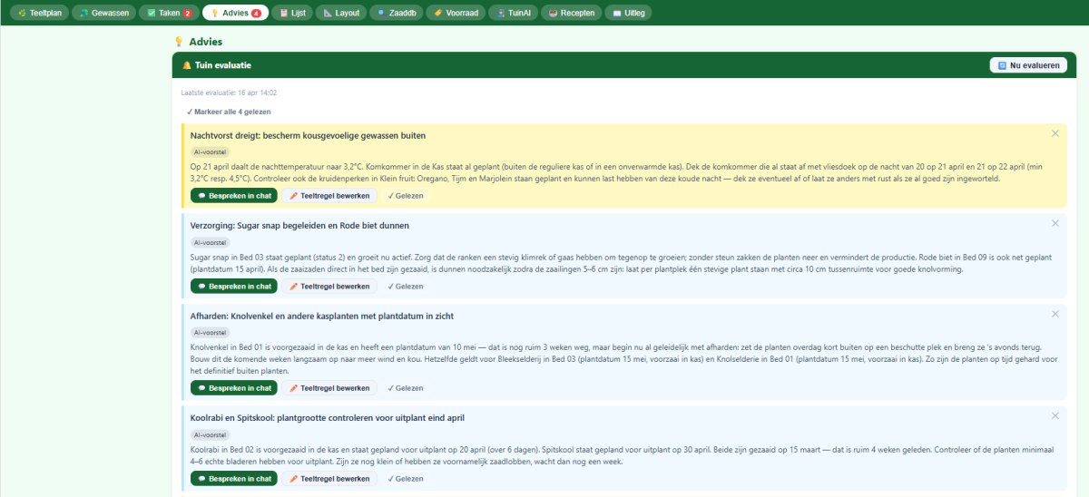The height and width of the screenshot is (497, 1089).
Task: Switch to the Gewassen tab
Action: (x=103, y=14)
